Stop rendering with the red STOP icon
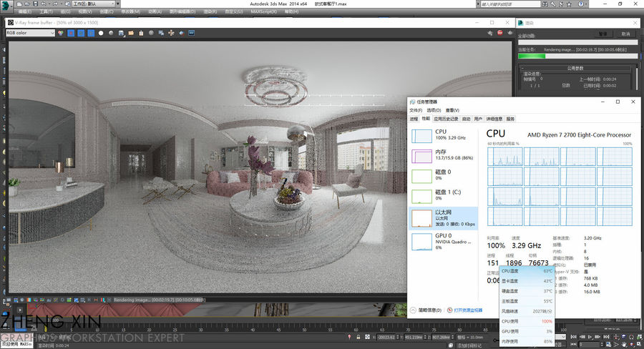Viewport: 644px width, 349px height. (x=500, y=32)
